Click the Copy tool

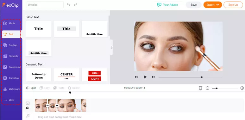click(45, 88)
